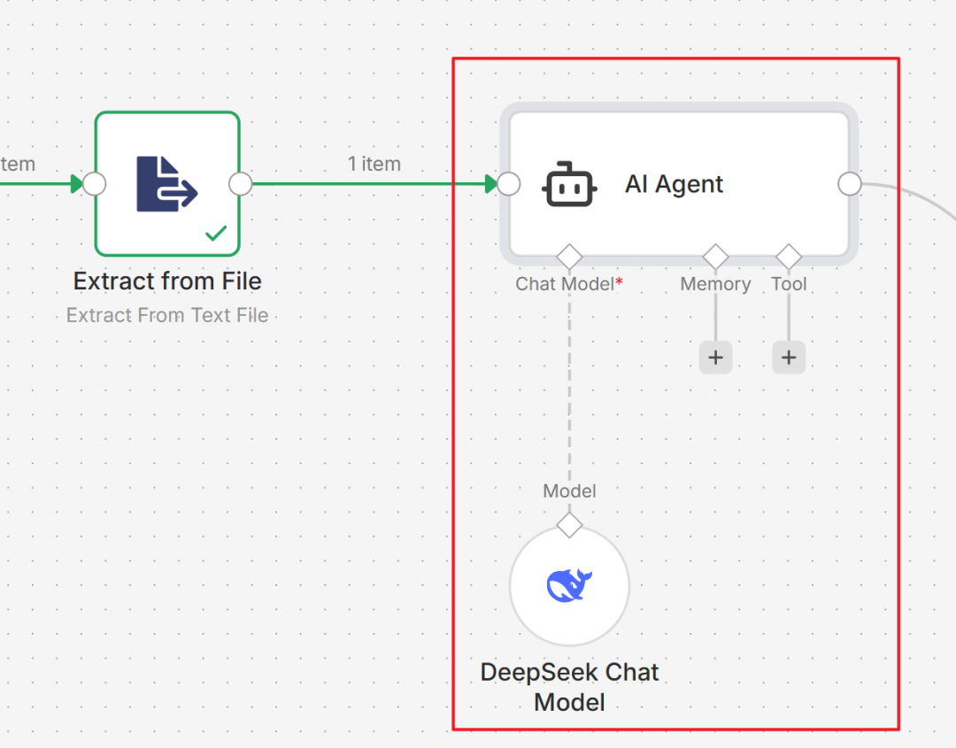Click the Memory label under AI Agent

point(715,283)
